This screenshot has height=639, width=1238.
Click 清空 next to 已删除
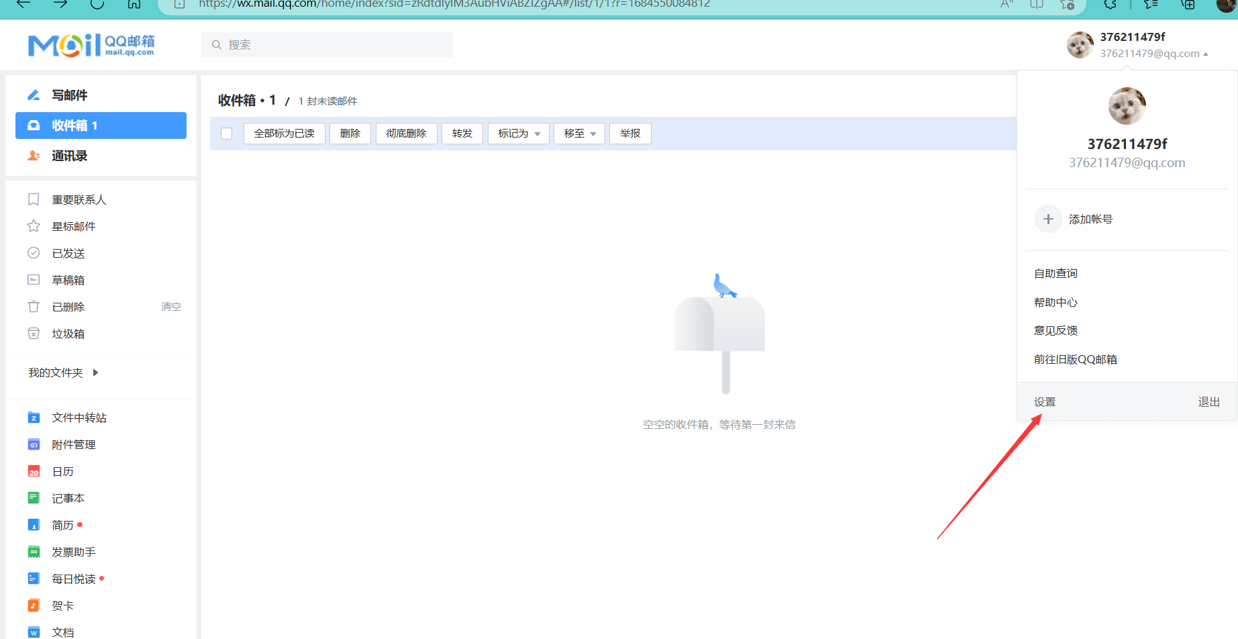(171, 307)
